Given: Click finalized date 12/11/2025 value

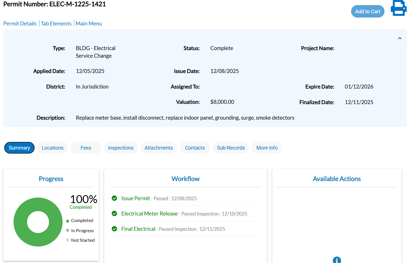Looking at the screenshot, I should [x=359, y=102].
